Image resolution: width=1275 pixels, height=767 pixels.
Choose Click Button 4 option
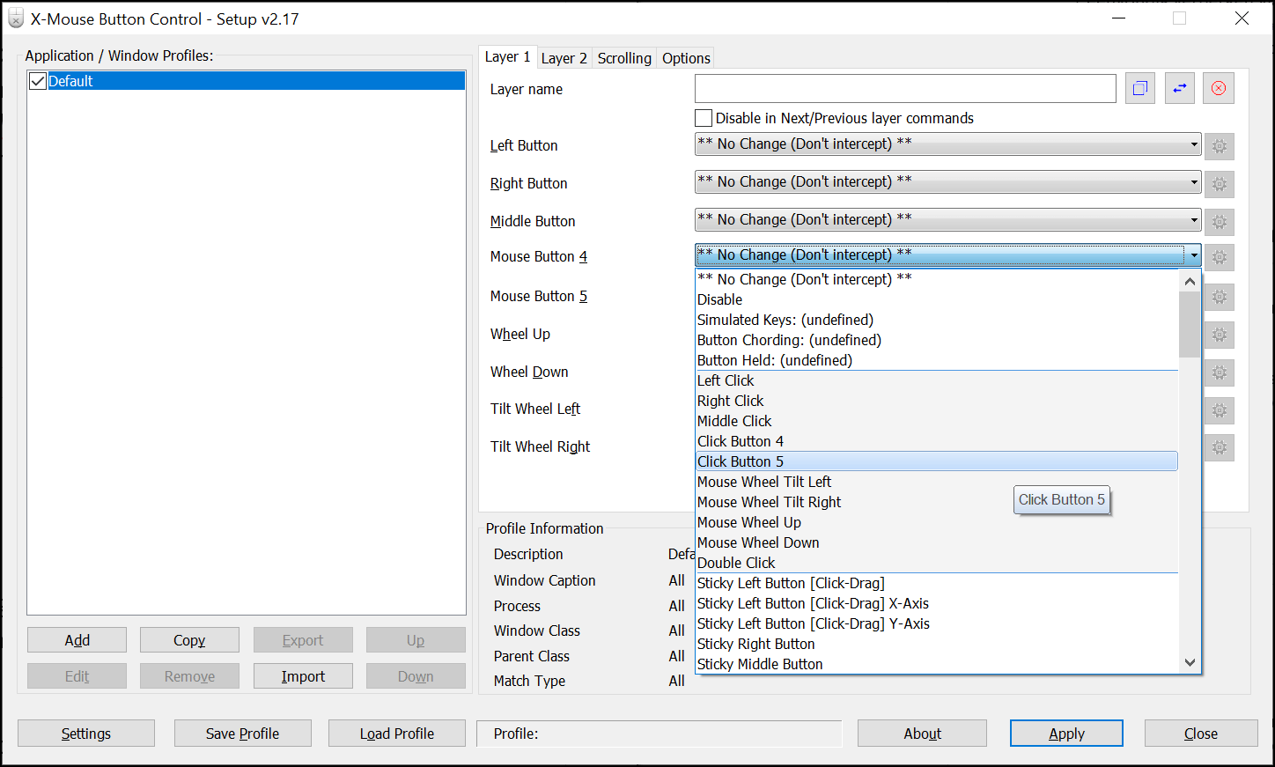click(937, 441)
